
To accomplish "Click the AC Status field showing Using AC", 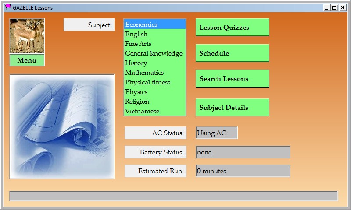I will point(216,133).
